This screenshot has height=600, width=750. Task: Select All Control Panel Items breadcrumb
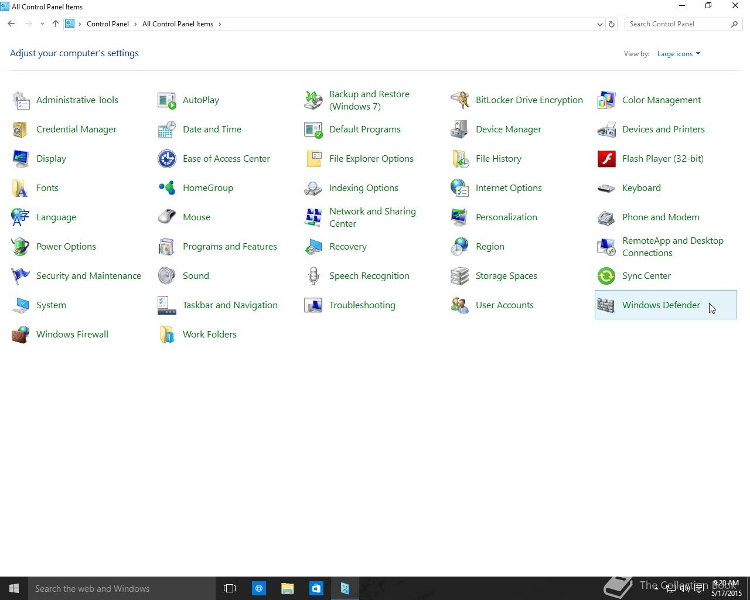178,24
